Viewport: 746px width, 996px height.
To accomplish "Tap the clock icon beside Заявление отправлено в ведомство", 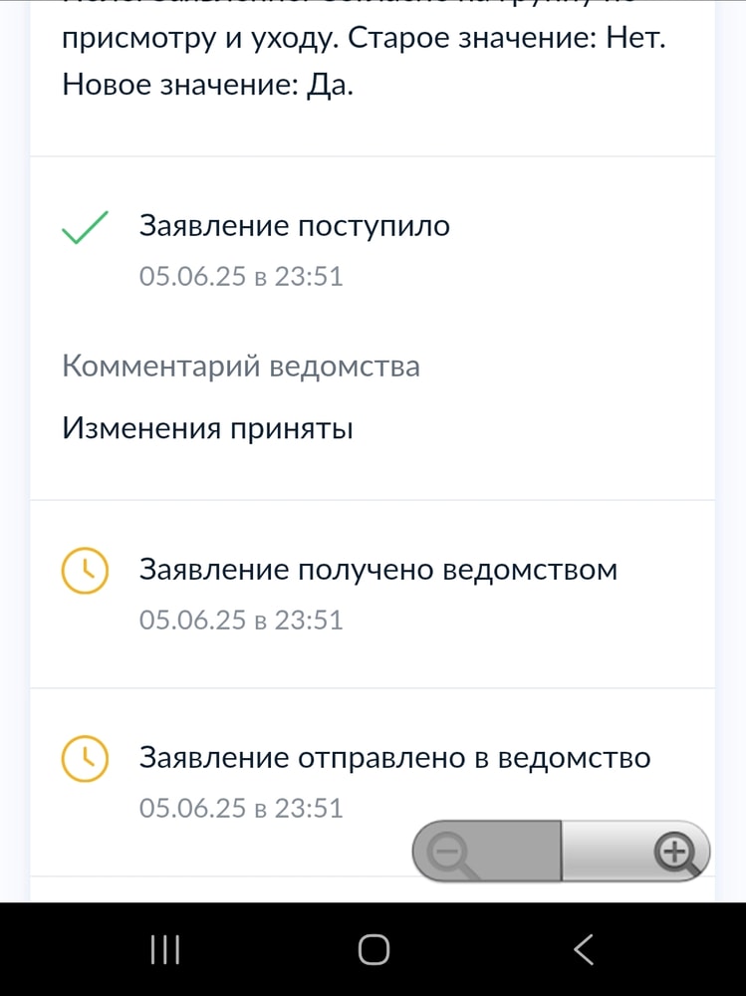I will (85, 759).
